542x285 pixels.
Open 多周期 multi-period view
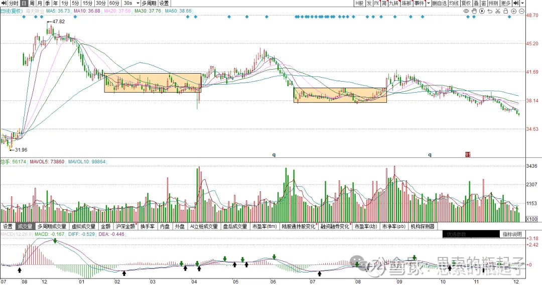coord(149,3)
